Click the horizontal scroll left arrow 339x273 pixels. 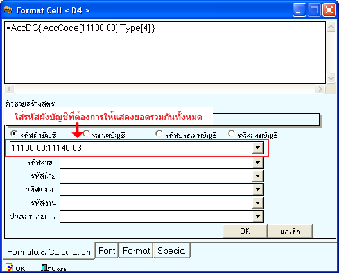[10, 89]
